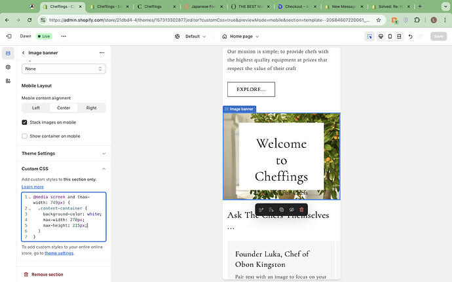Click Founder Luka, Chef of Obon Kingston heading
Image resolution: width=452 pixels, height=282 pixels.
[x=272, y=259]
